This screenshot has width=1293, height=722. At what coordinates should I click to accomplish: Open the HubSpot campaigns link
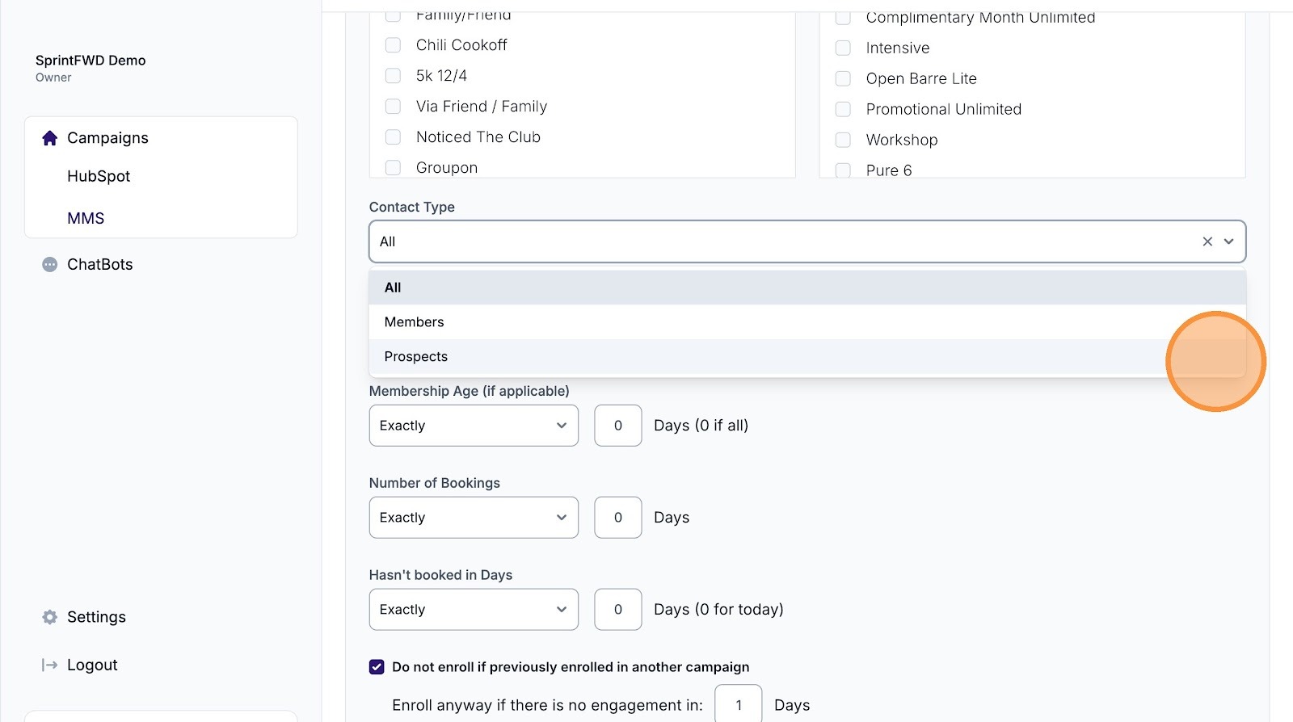[99, 177]
